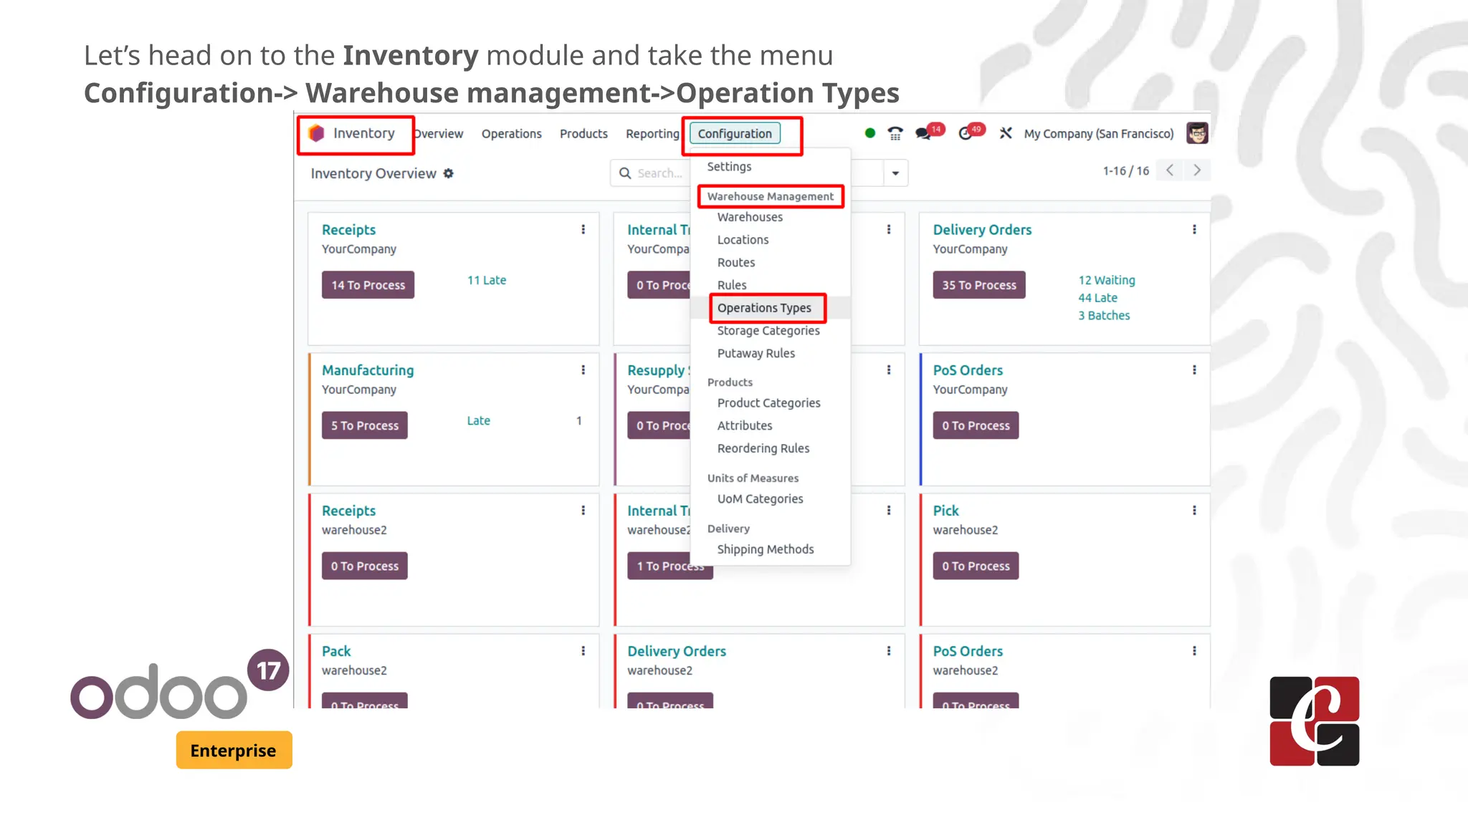Go to the next page arrow
The height and width of the screenshot is (825, 1468).
pos(1196,170)
